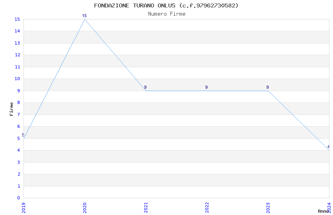Screen dimensions: 333x215
Task: Click y-axis tick value 12
Action: 17,55
